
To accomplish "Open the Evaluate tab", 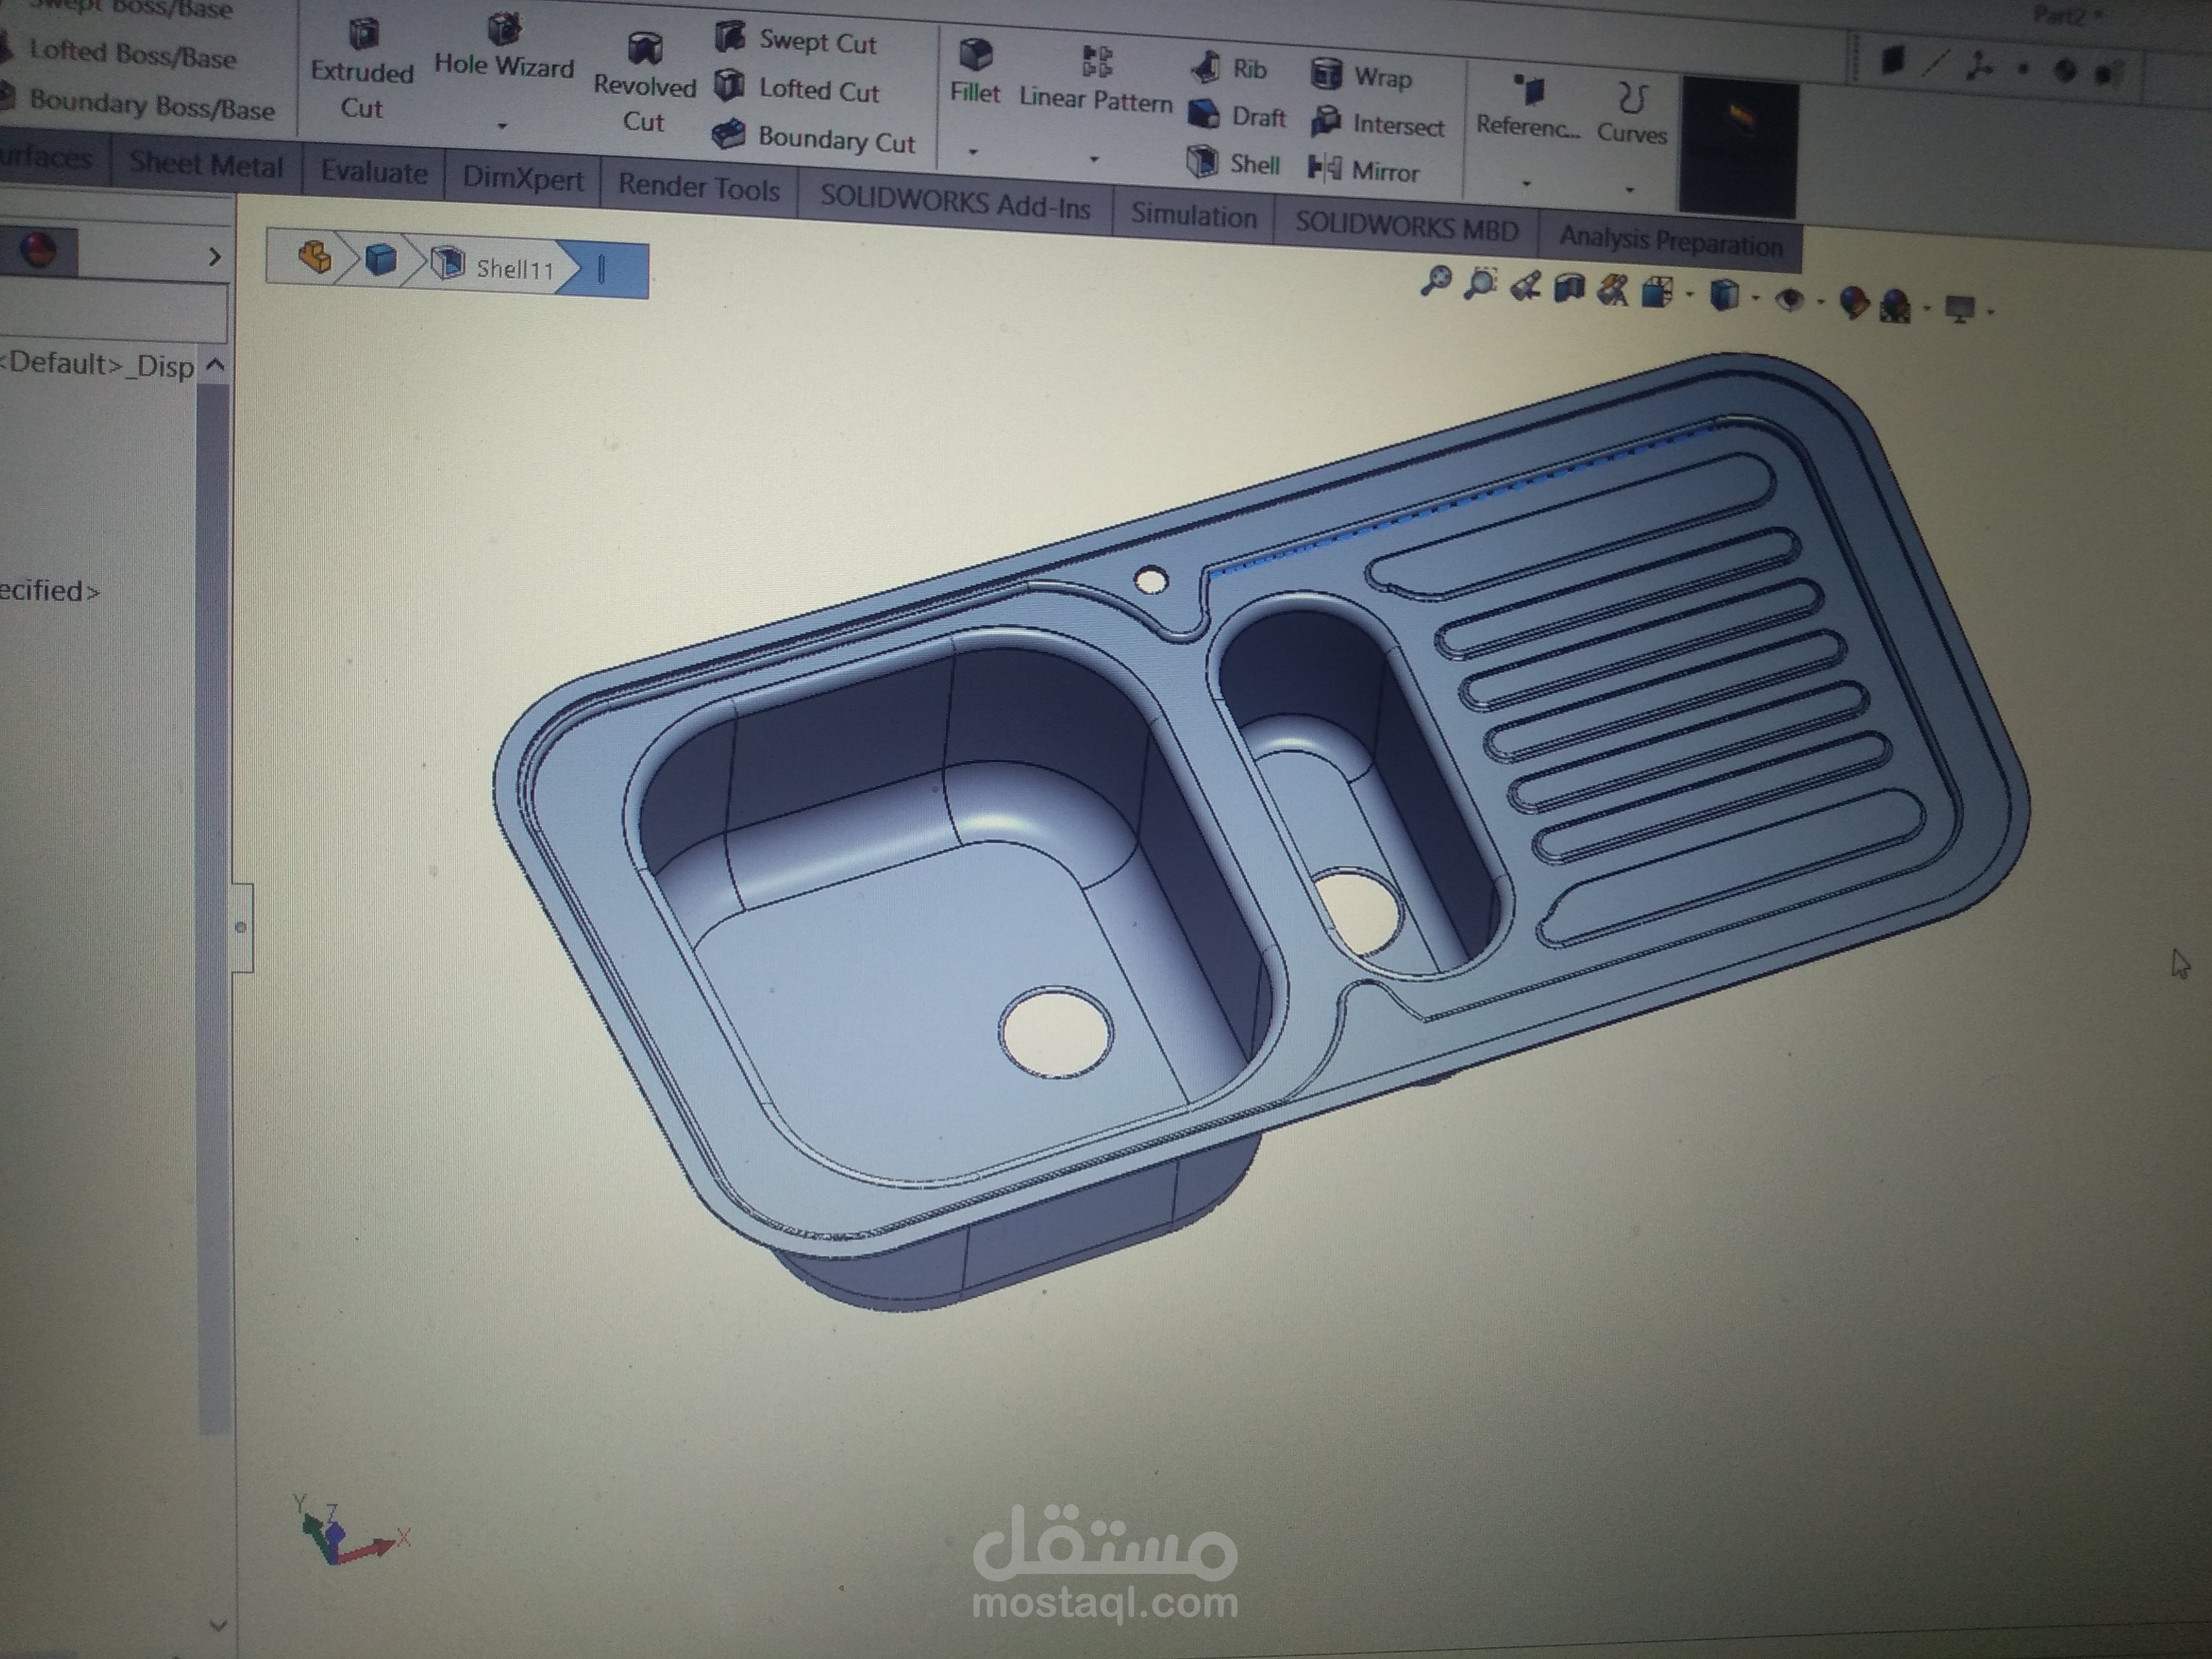I will (x=374, y=173).
